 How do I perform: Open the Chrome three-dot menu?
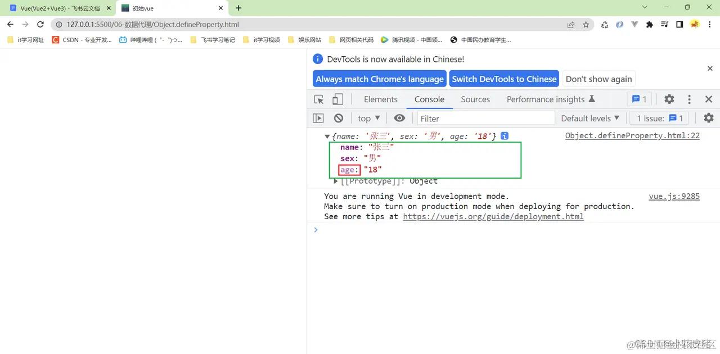click(x=710, y=25)
